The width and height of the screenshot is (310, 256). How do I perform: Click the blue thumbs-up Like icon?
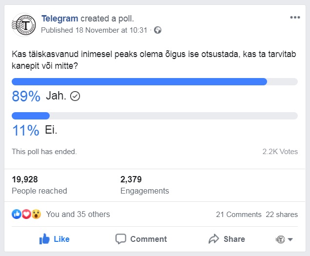pyautogui.click(x=45, y=239)
